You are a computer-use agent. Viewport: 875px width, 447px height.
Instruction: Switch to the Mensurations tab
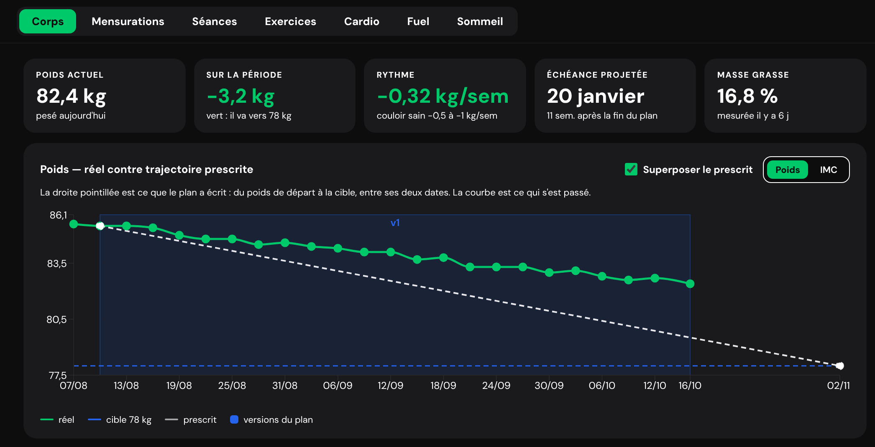click(x=128, y=21)
